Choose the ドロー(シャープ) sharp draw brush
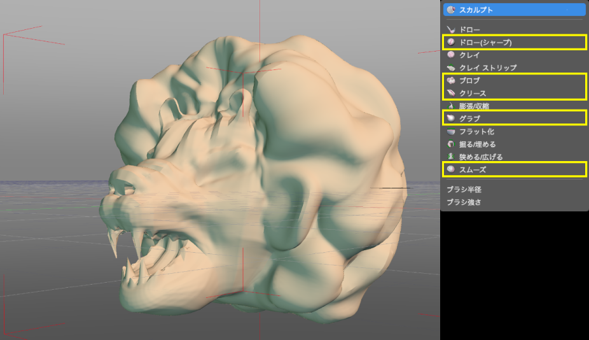 click(x=451, y=42)
